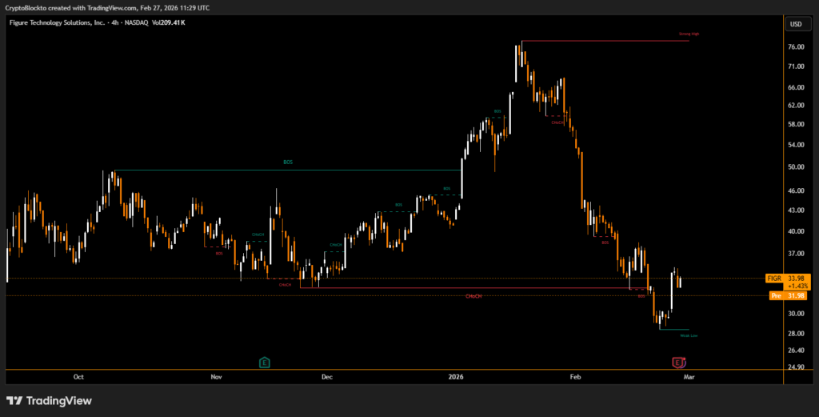Viewport: 819px width, 417px height.
Task: Click the red earnings marker near March
Action: [678, 363]
